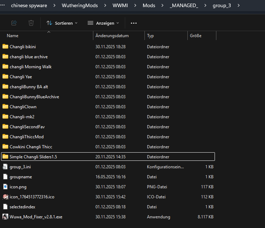The image size is (265, 228).
Task: Expand chevron after group_3 breadcrumb
Action: 239,5
